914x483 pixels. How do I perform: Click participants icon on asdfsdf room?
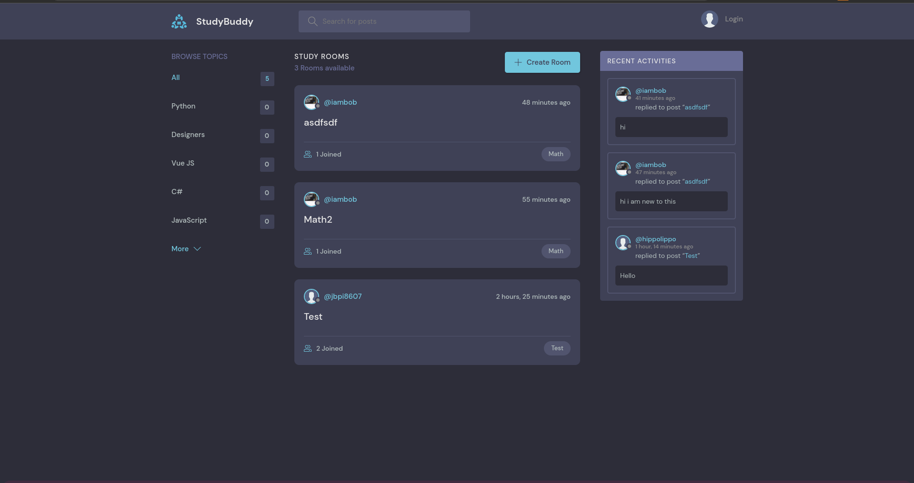(x=308, y=154)
